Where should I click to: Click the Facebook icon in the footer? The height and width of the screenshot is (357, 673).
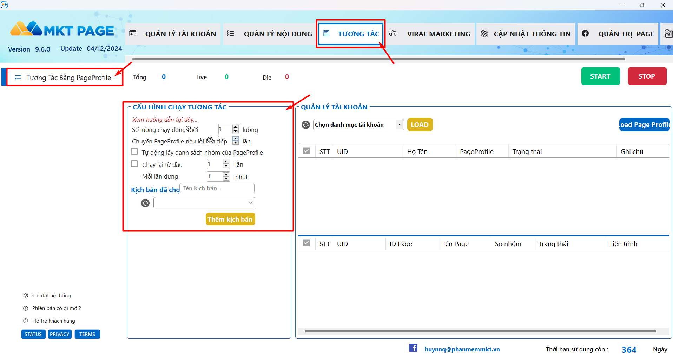(413, 348)
